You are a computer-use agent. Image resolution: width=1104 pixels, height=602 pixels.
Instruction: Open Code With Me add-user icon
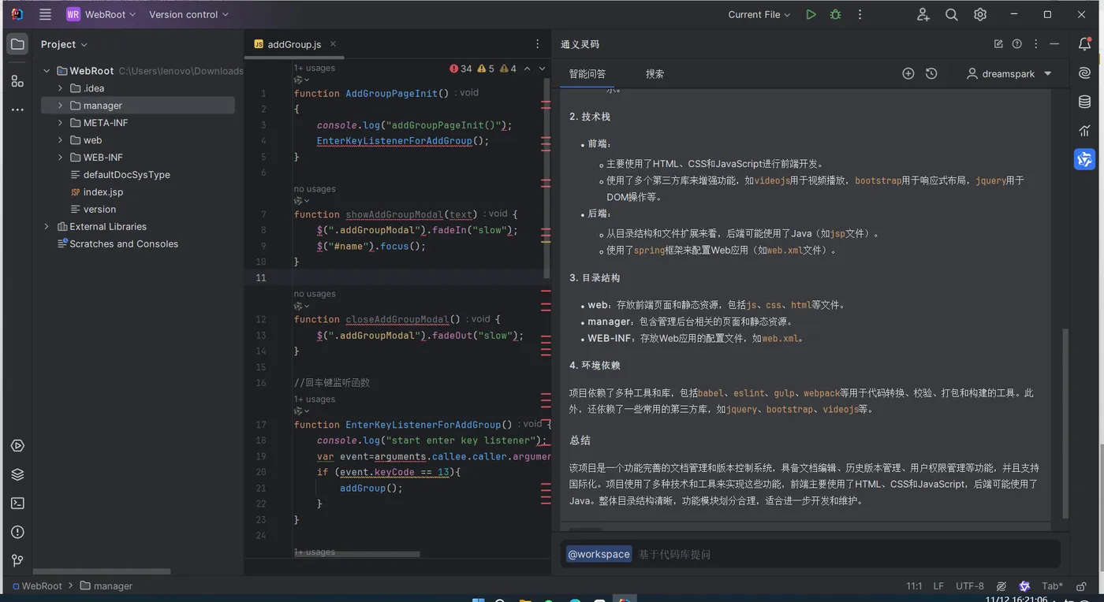(x=923, y=14)
